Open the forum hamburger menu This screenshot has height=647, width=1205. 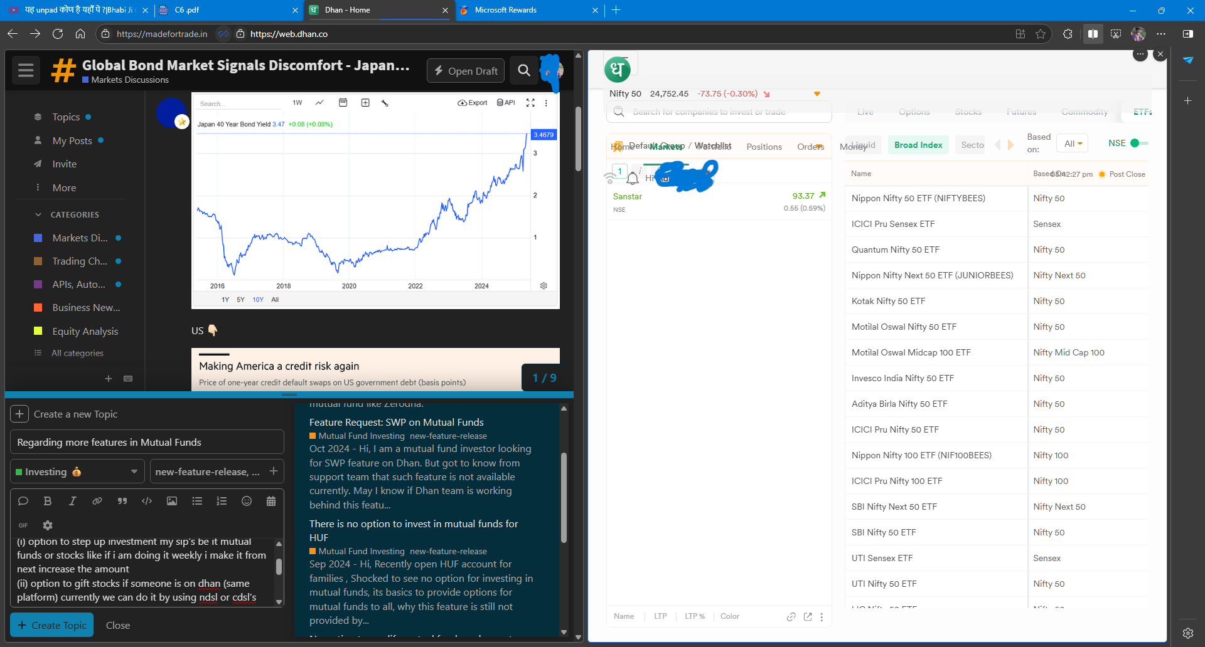26,70
